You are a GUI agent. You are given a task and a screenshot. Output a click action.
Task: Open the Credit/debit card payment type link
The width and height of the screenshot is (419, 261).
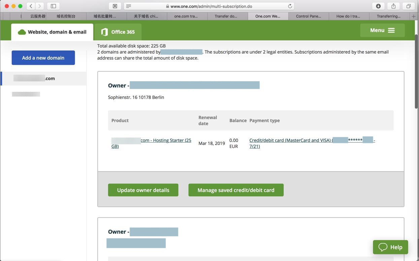tap(290, 141)
